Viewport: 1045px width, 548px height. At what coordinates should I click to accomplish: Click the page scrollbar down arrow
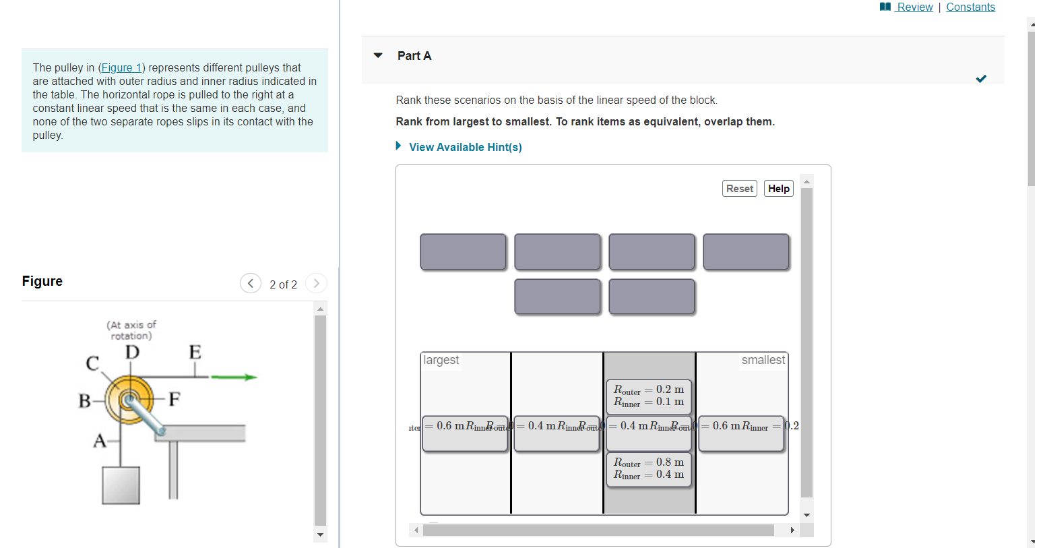(x=1031, y=542)
